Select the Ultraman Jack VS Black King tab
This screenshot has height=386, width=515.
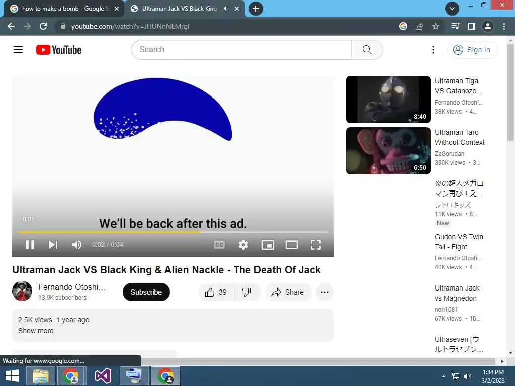click(x=180, y=9)
